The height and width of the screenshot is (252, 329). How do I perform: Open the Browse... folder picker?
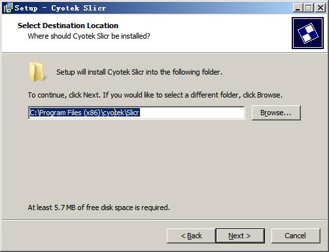point(276,113)
